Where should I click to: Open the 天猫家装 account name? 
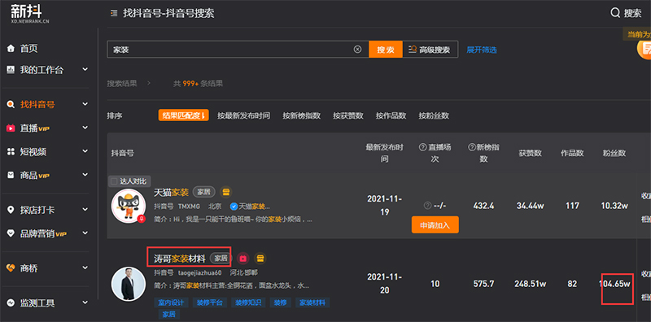pyautogui.click(x=171, y=193)
